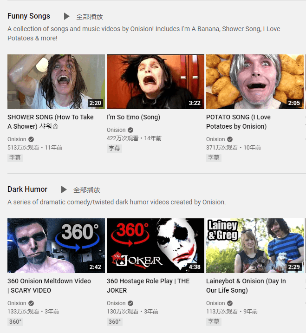The height and width of the screenshot is (333, 306).
Task: Click the 字幕 badge under POTATO SONG
Action: (214, 158)
